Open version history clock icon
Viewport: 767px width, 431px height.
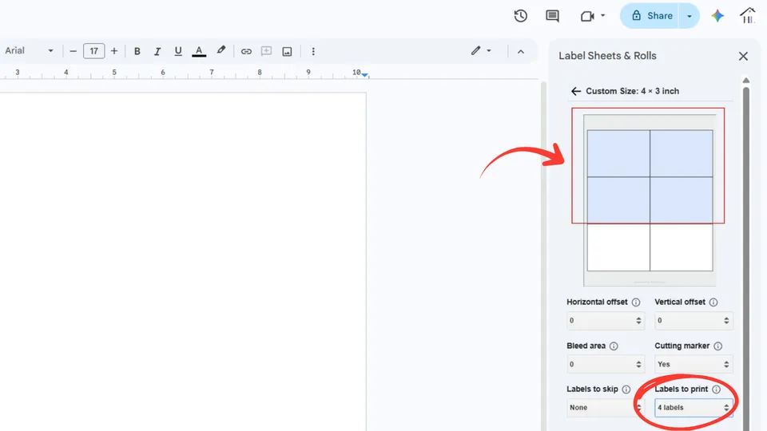click(520, 16)
